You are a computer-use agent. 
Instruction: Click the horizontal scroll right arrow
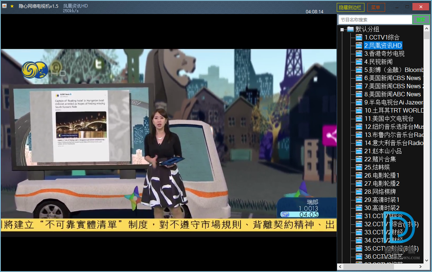(421, 266)
